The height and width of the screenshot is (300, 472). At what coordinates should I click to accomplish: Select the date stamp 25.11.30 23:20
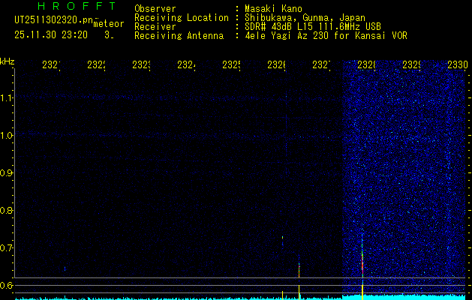coord(51,35)
